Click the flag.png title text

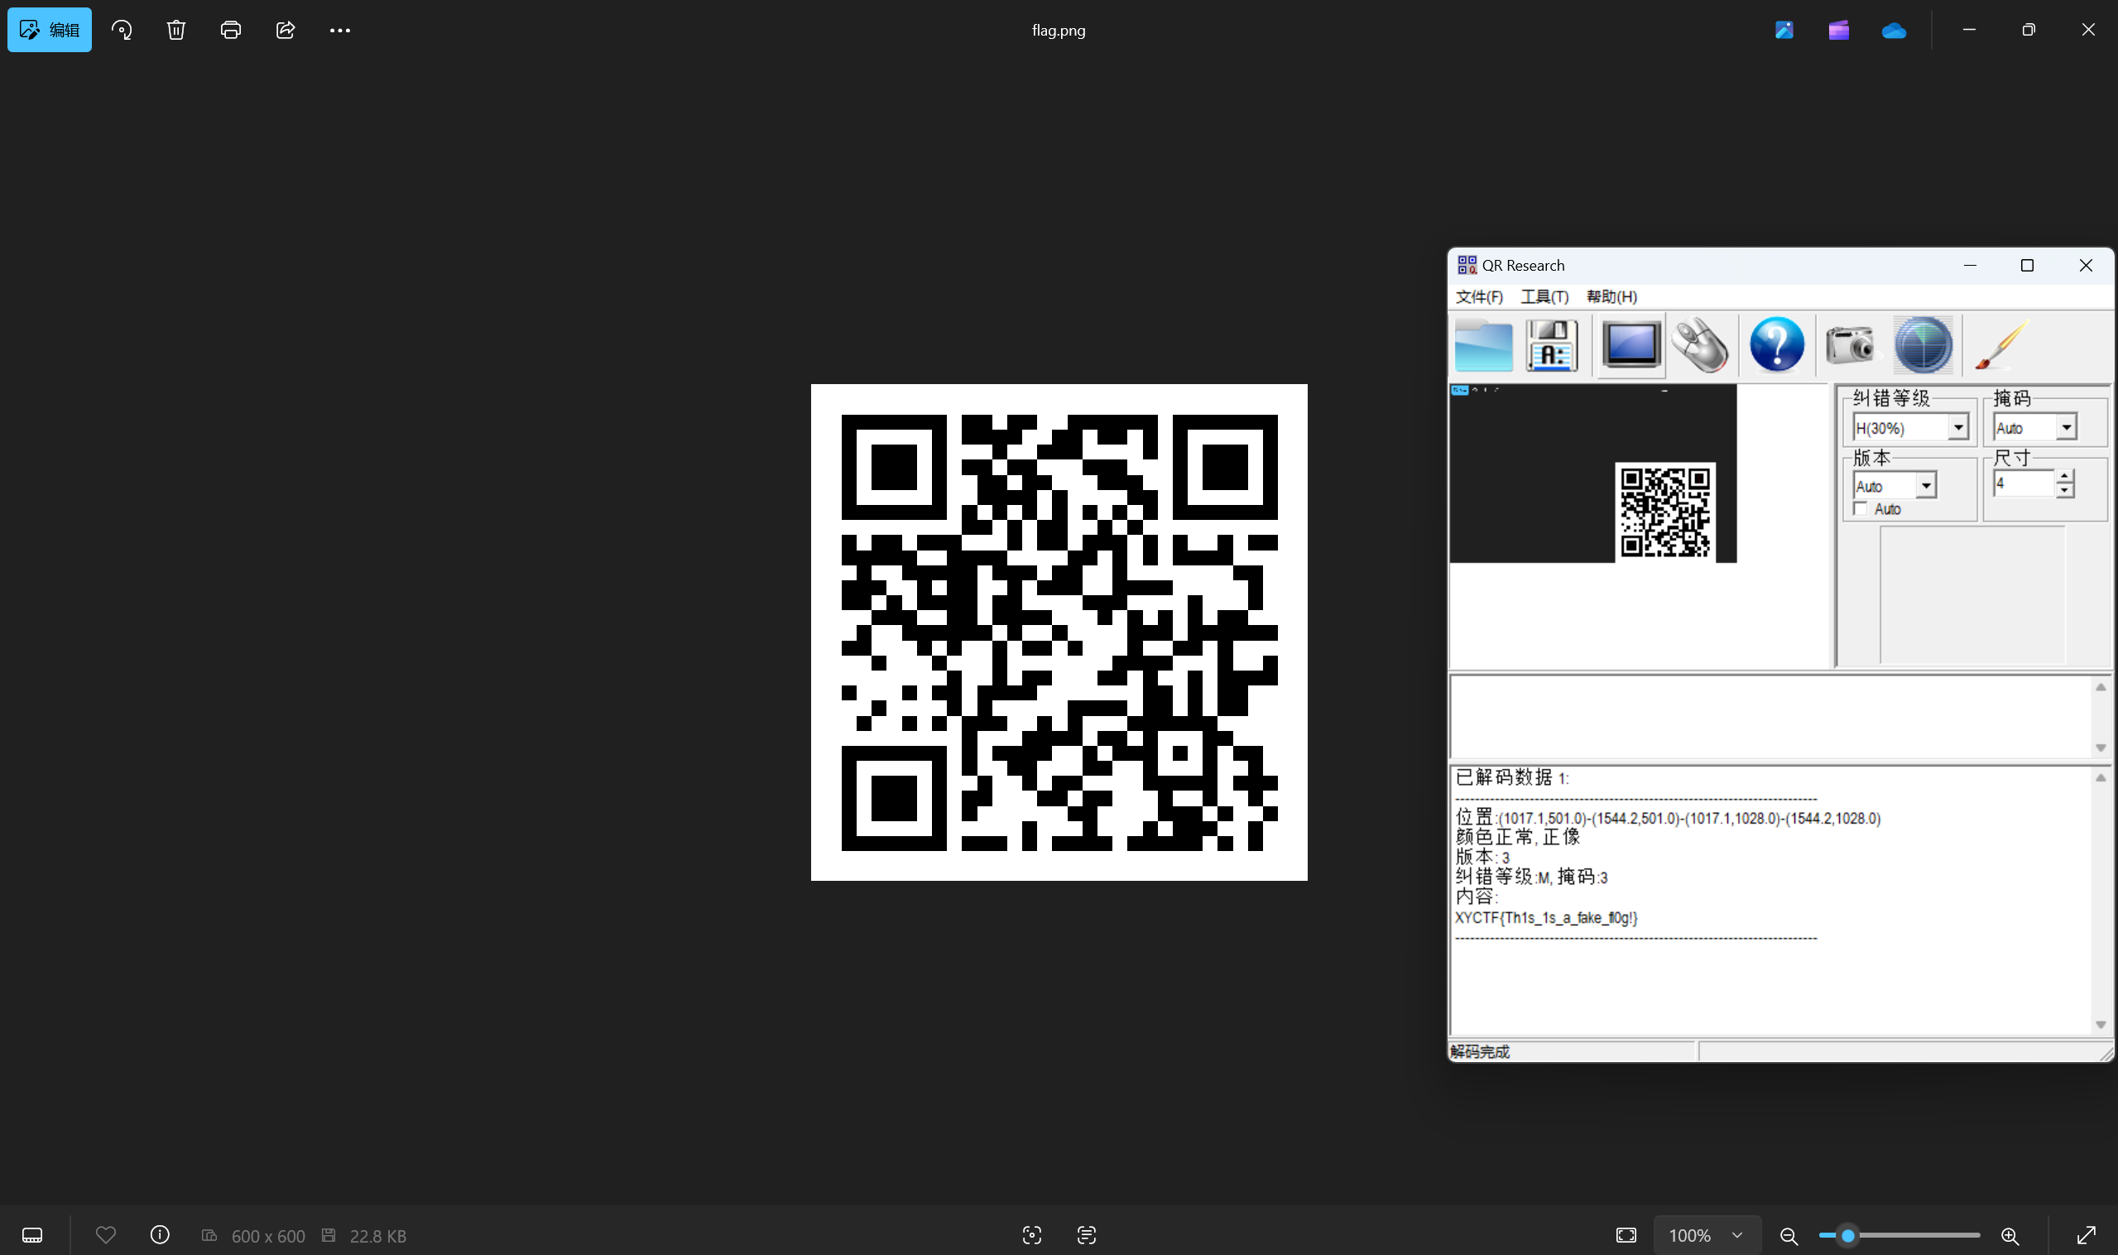coord(1059,31)
